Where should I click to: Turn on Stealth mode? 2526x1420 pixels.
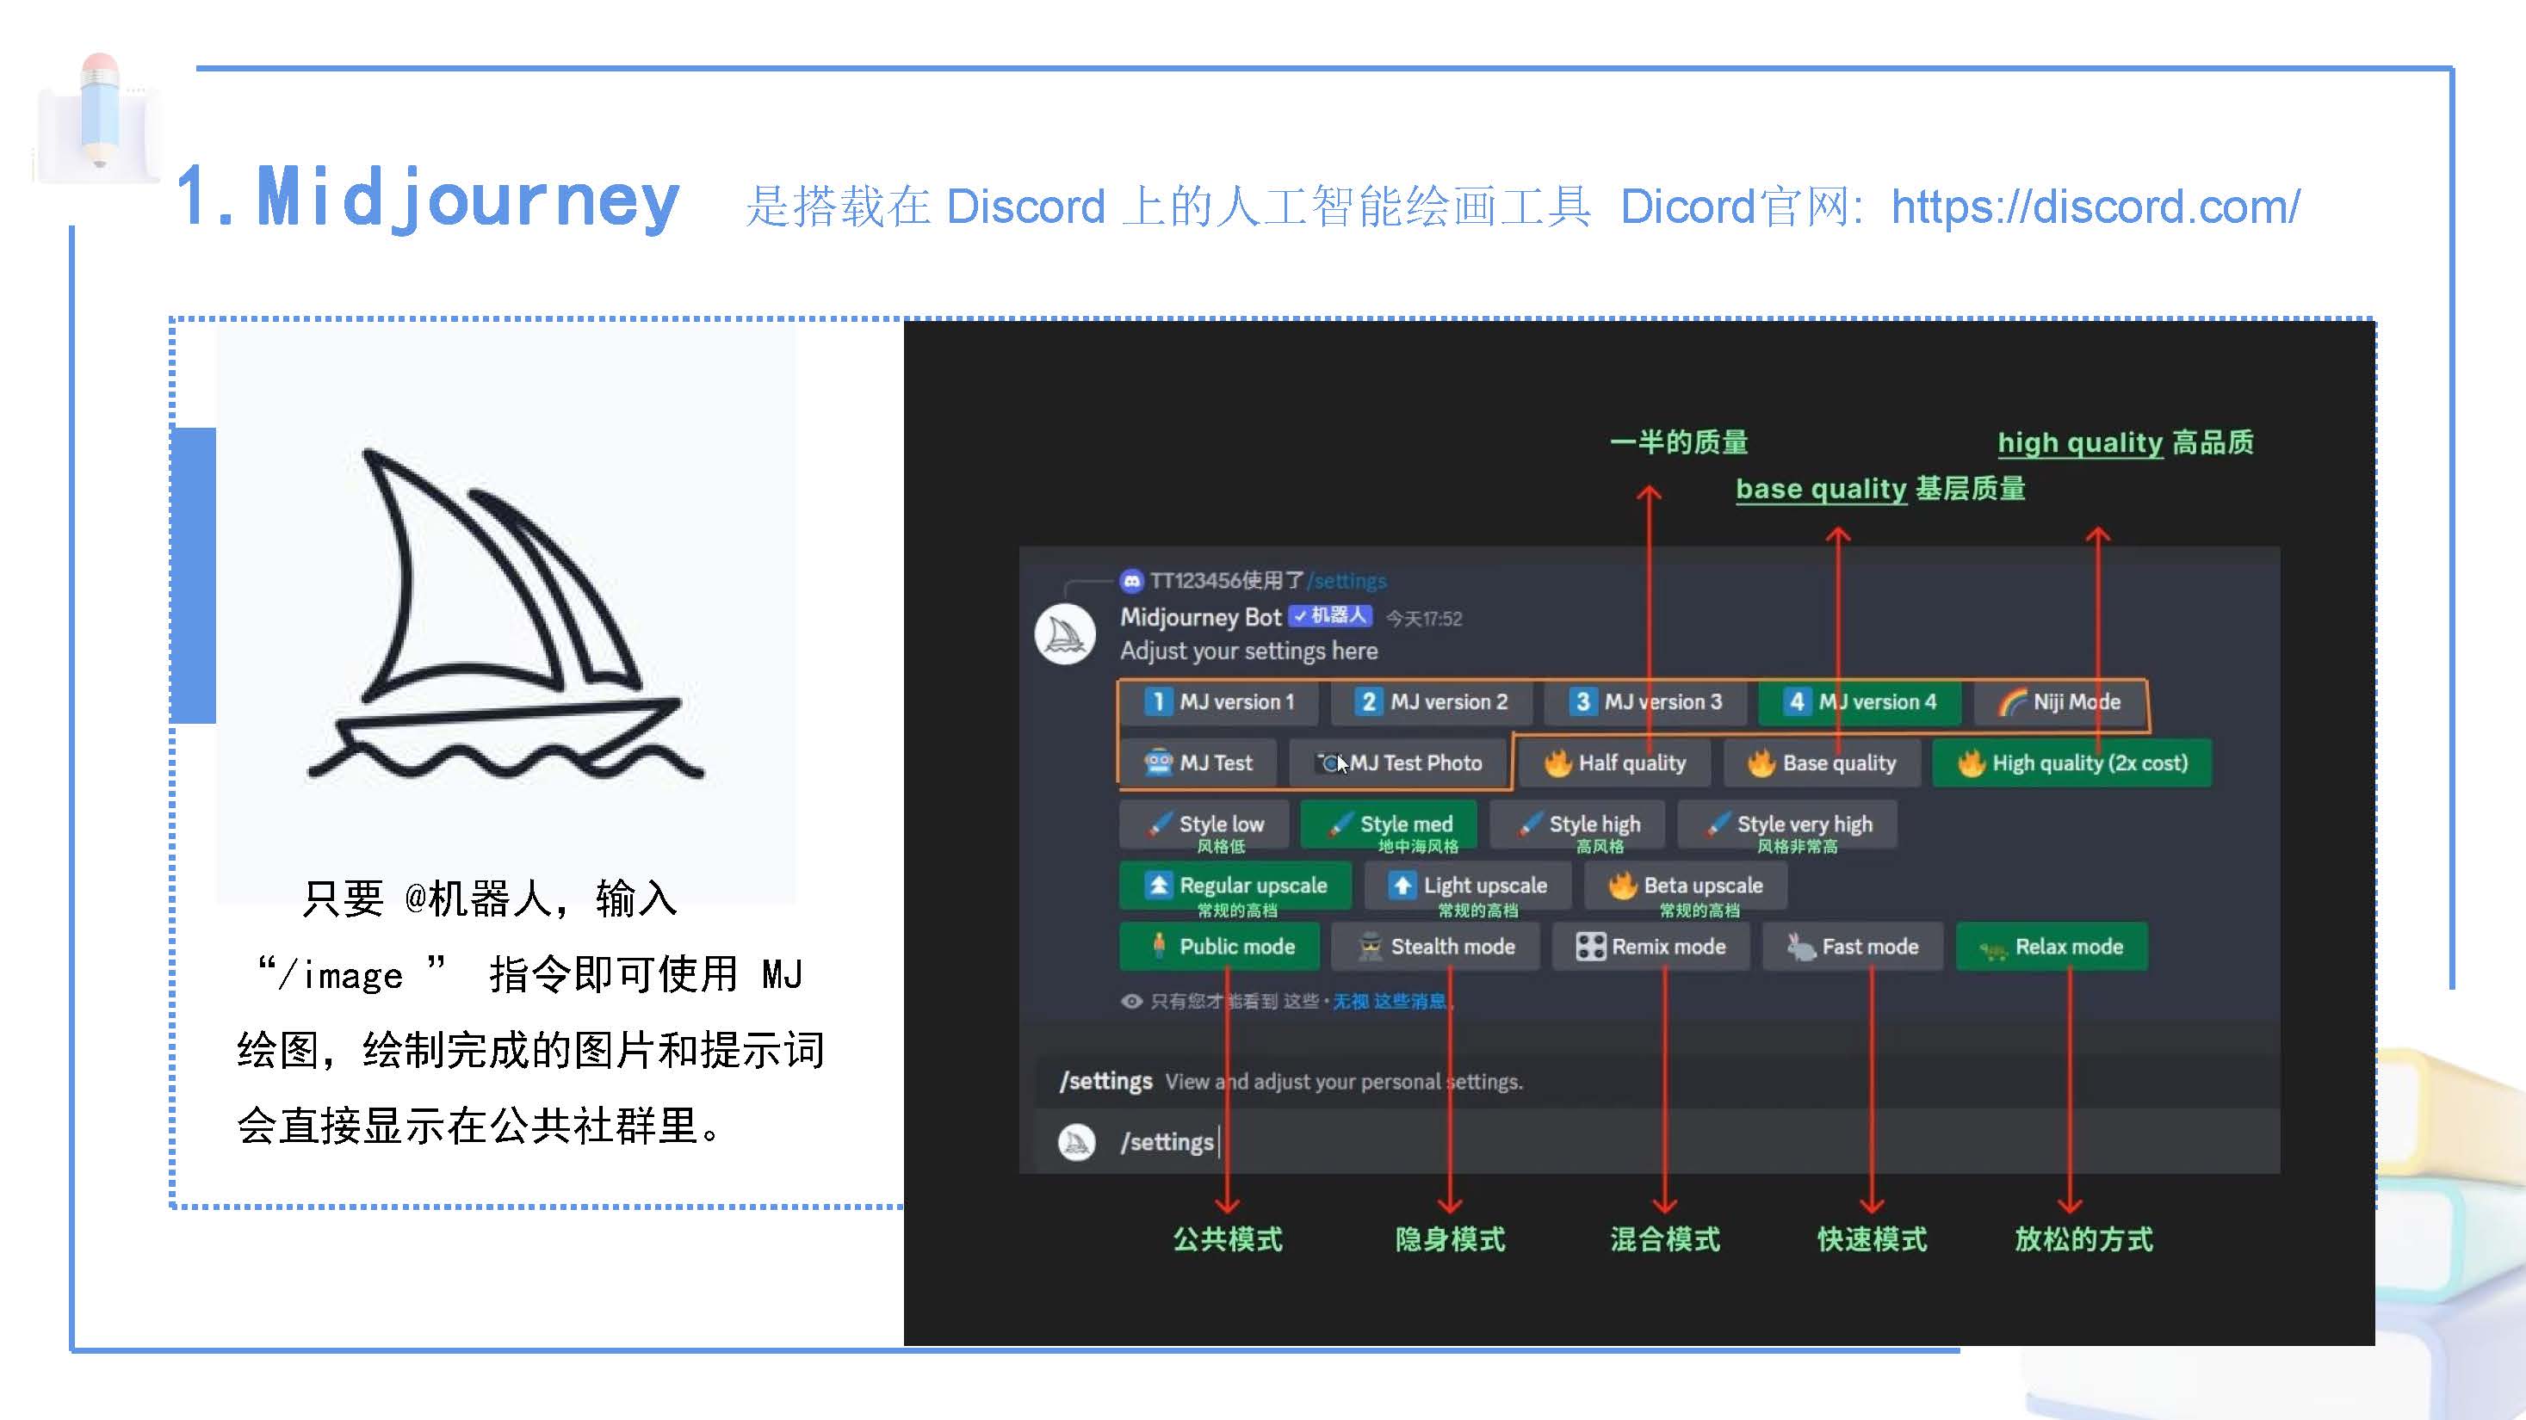pos(1437,947)
